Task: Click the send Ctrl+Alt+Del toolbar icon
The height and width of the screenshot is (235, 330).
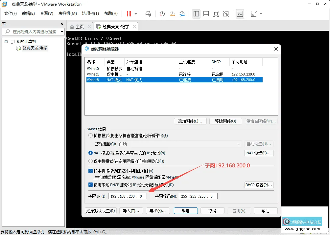Action: pyautogui.click(x=148, y=14)
